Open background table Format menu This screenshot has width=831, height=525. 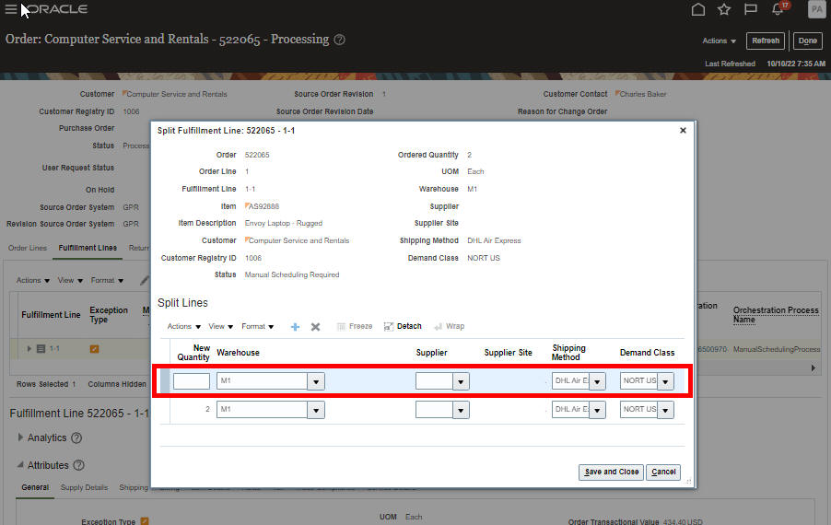pyautogui.click(x=107, y=280)
